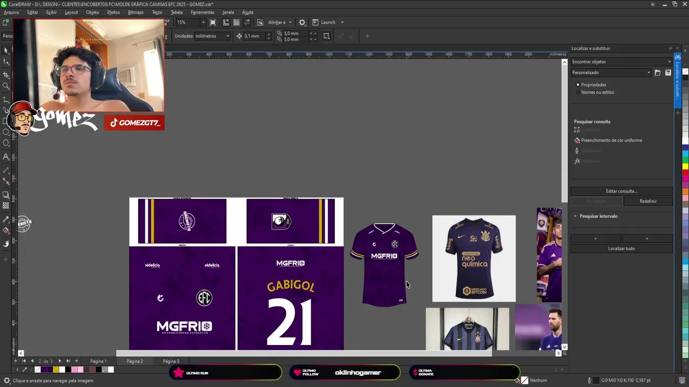Click find previous arrow button
689x387 pixels.
pos(595,239)
